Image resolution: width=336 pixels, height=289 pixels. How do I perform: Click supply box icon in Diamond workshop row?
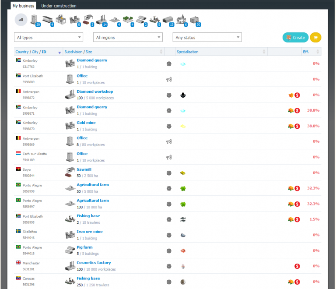coord(290,95)
